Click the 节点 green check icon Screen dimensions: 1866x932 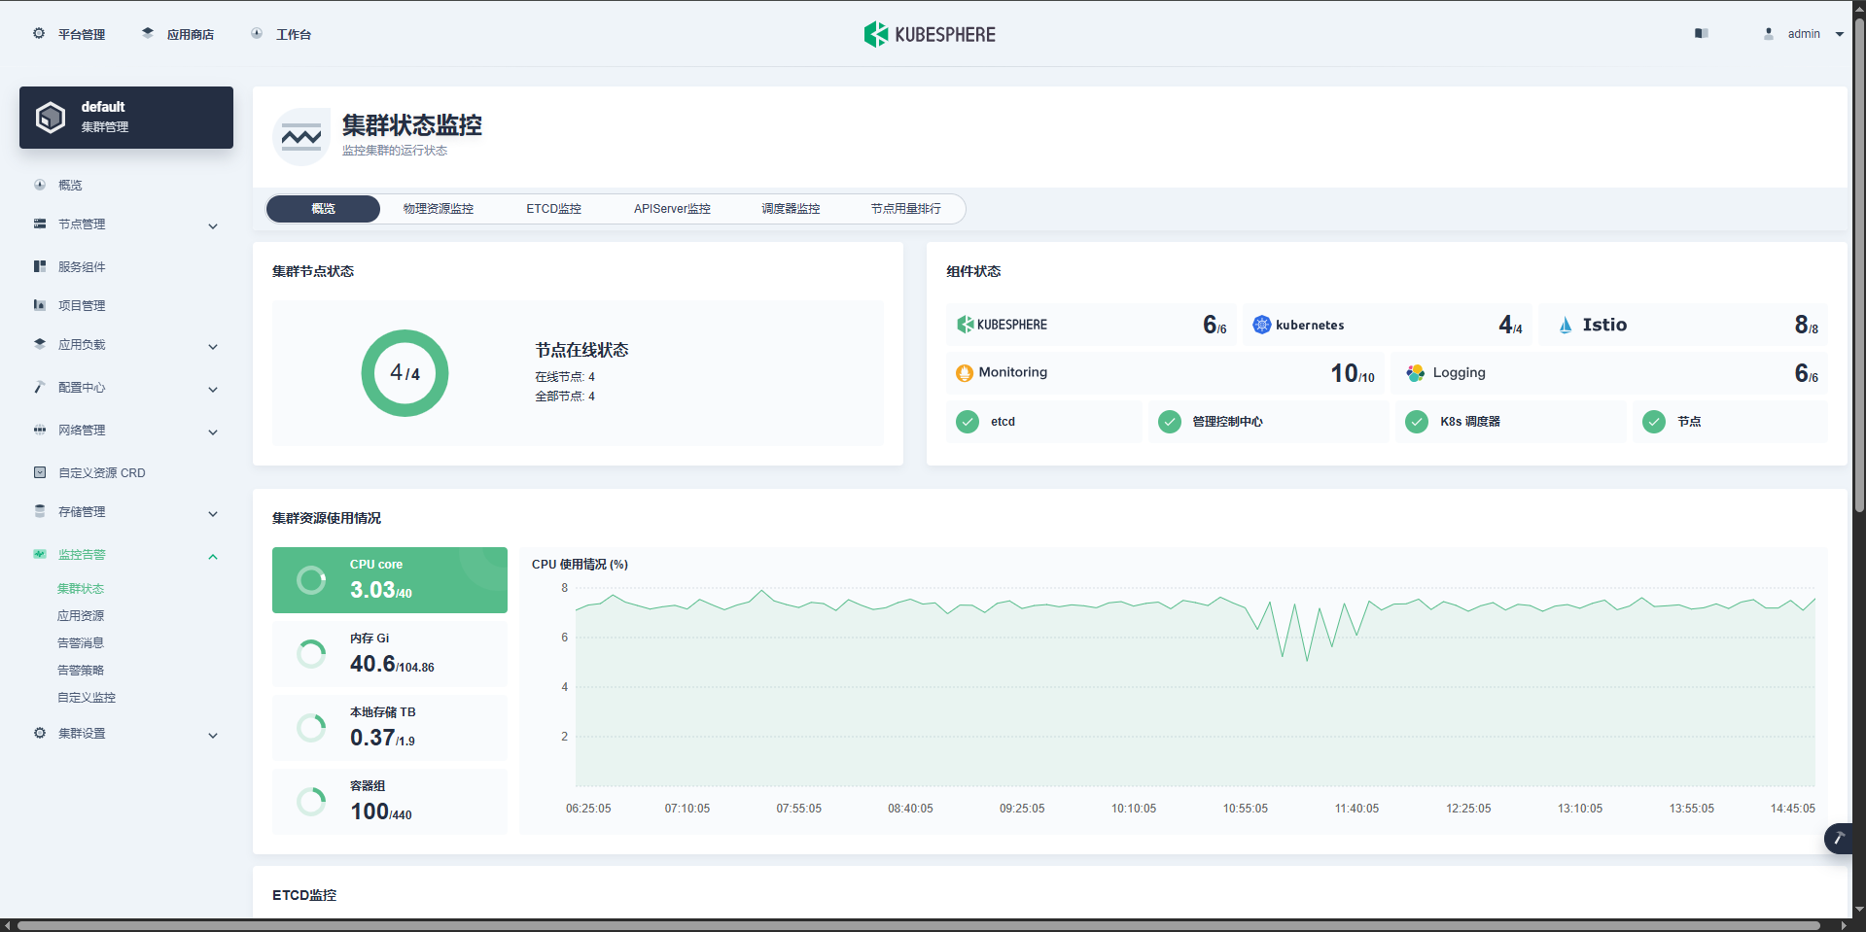click(x=1654, y=422)
